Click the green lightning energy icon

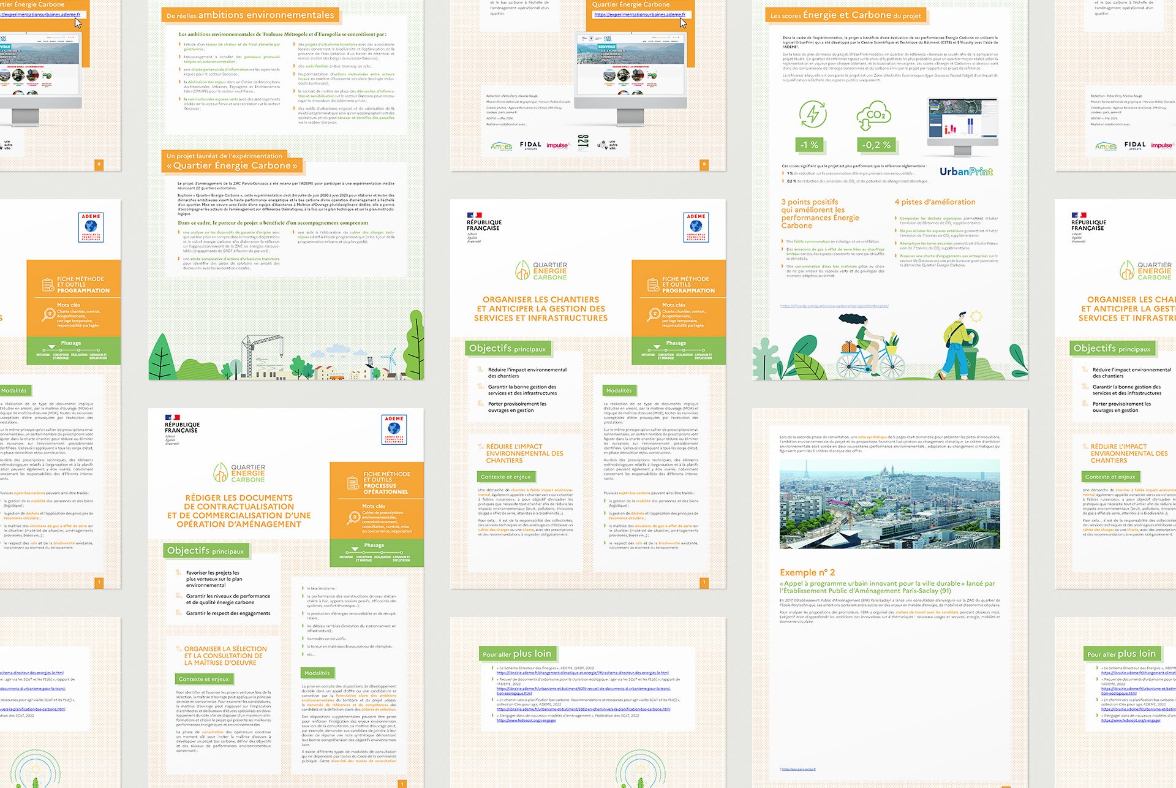tap(813, 114)
